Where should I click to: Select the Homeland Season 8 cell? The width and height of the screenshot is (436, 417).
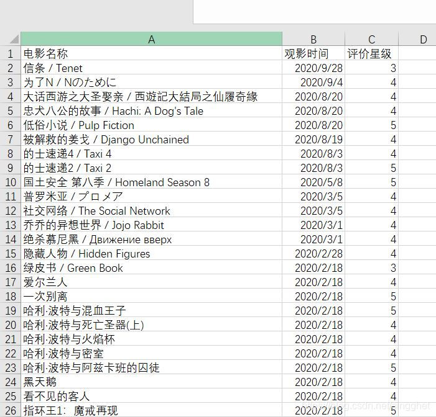tap(152, 182)
